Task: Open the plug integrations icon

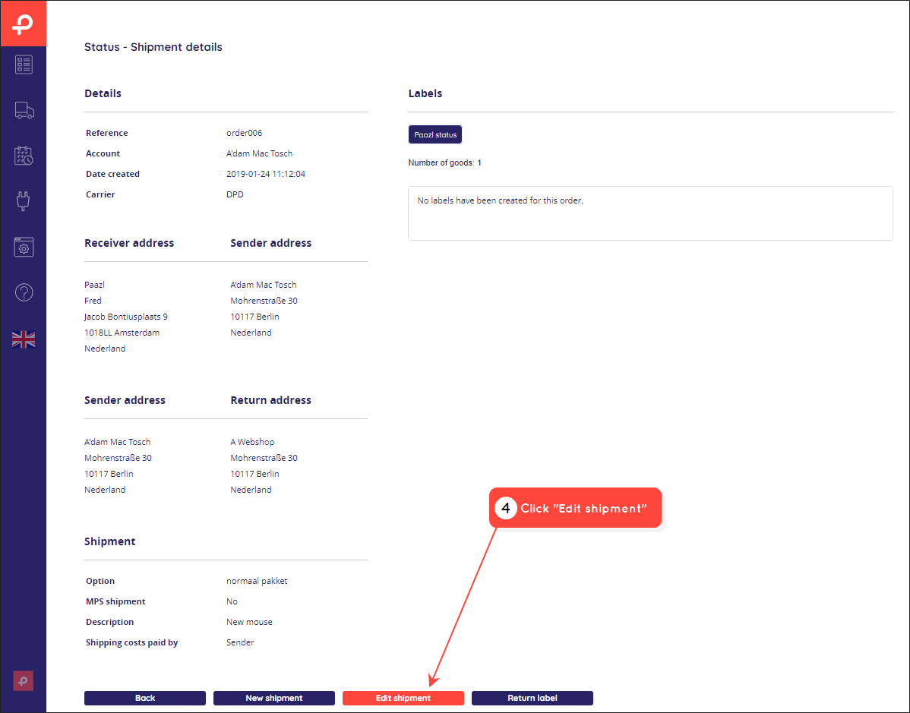Action: (24, 201)
